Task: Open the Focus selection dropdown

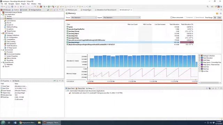Action: pos(84,18)
